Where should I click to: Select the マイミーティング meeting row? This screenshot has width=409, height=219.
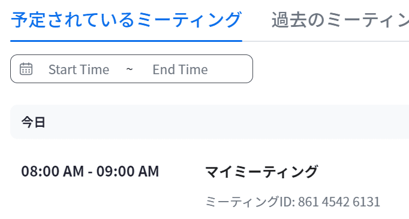pos(210,186)
